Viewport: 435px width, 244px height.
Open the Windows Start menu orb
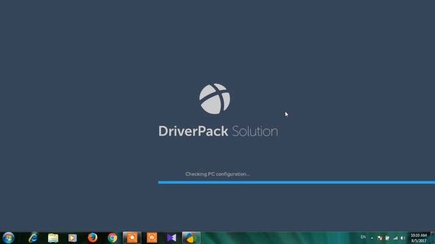[8, 238]
